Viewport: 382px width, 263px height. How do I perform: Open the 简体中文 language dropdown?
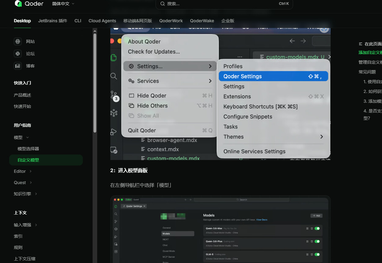[x=63, y=4]
